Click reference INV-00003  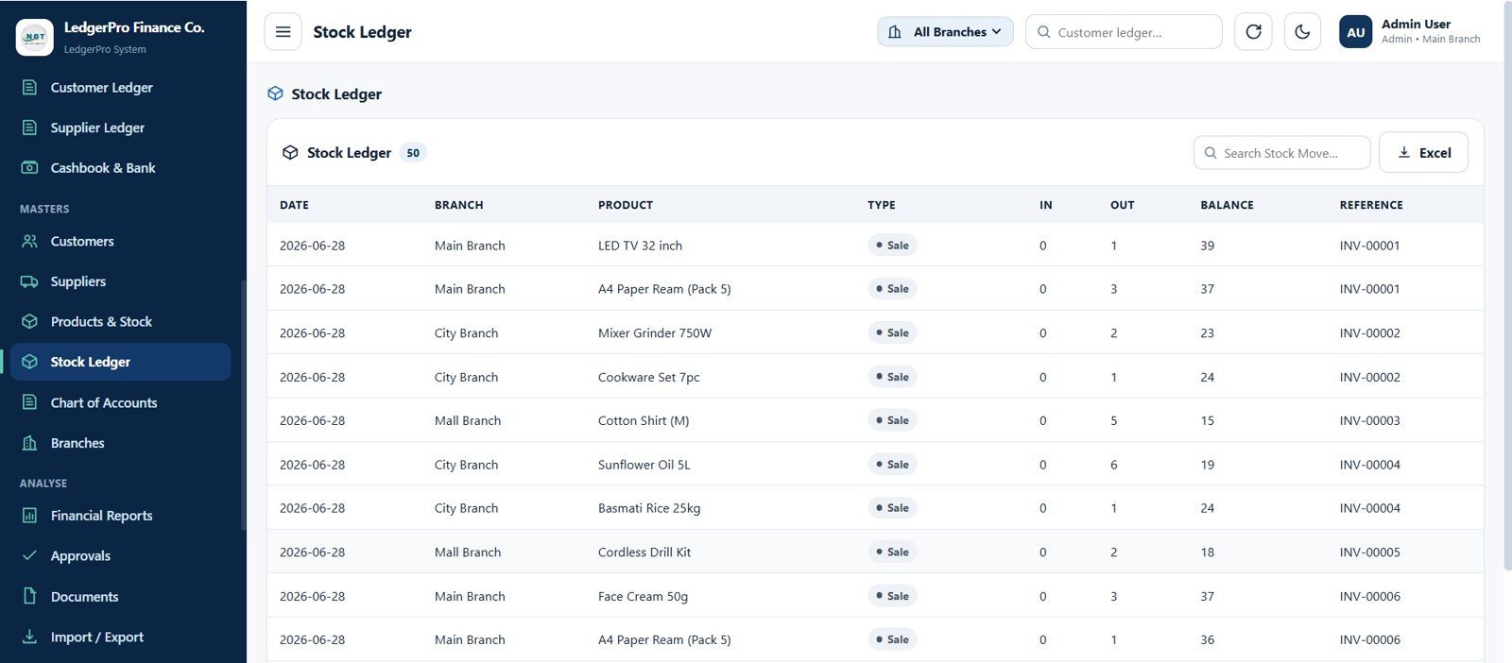[1369, 420]
